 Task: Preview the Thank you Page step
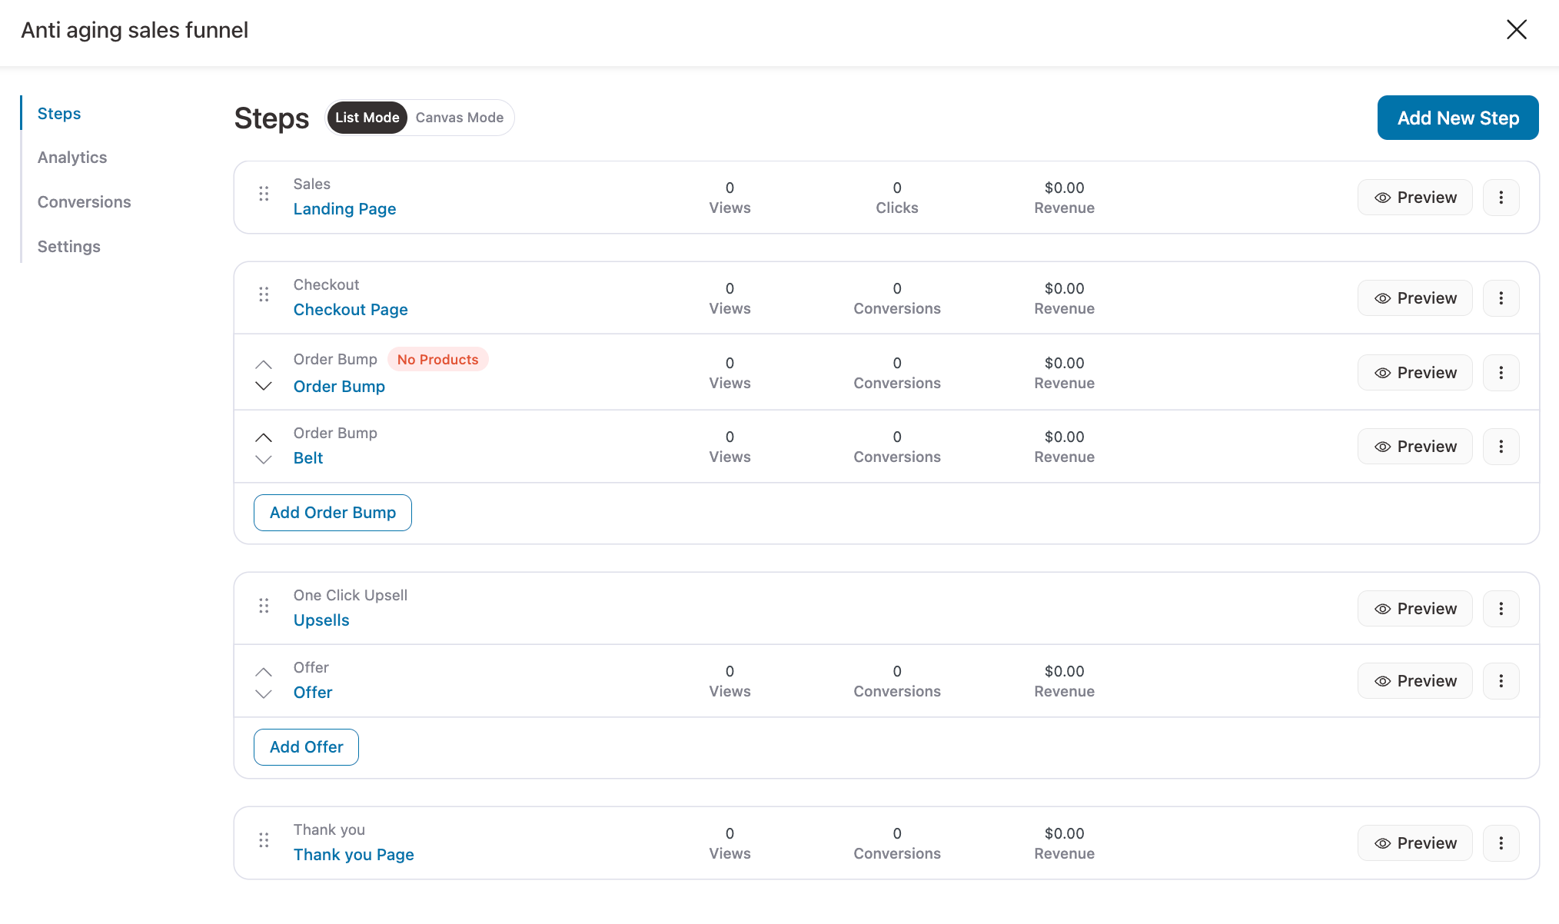point(1415,843)
